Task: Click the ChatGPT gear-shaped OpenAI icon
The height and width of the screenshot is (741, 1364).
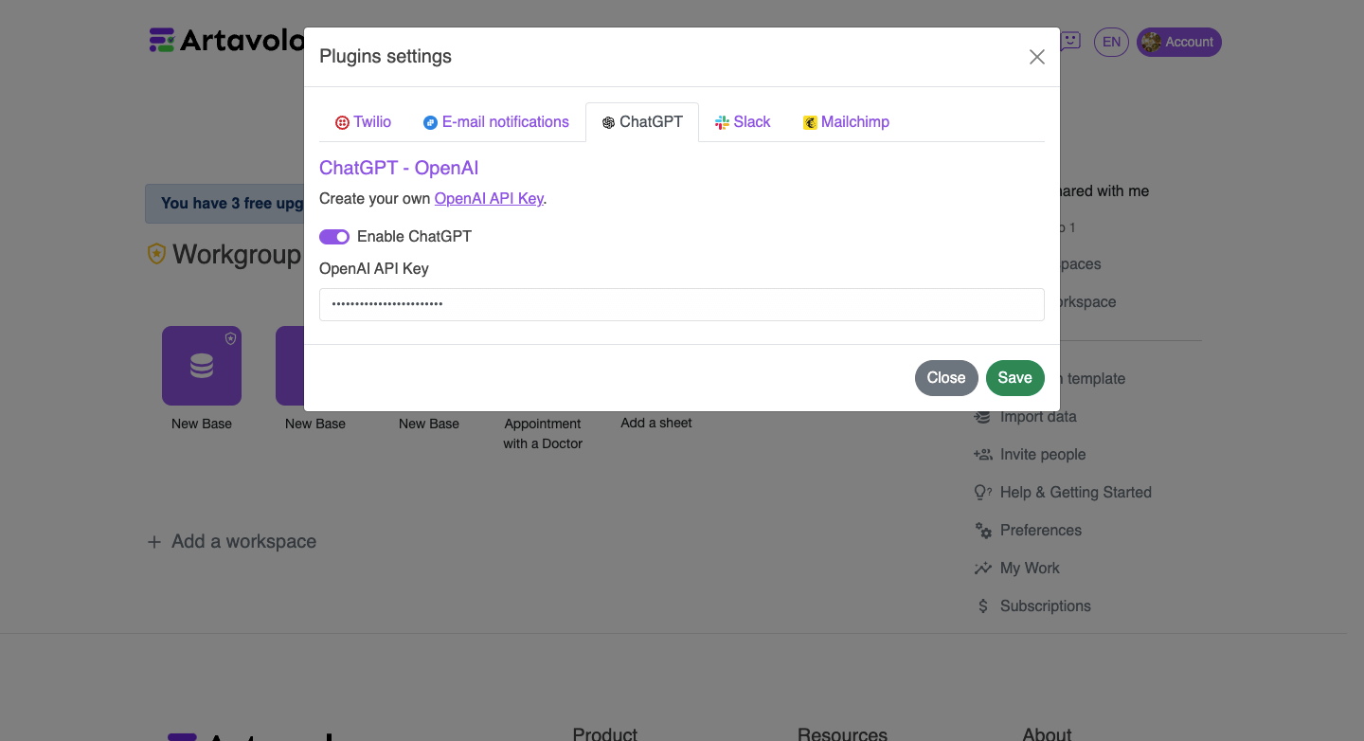Action: coord(606,121)
